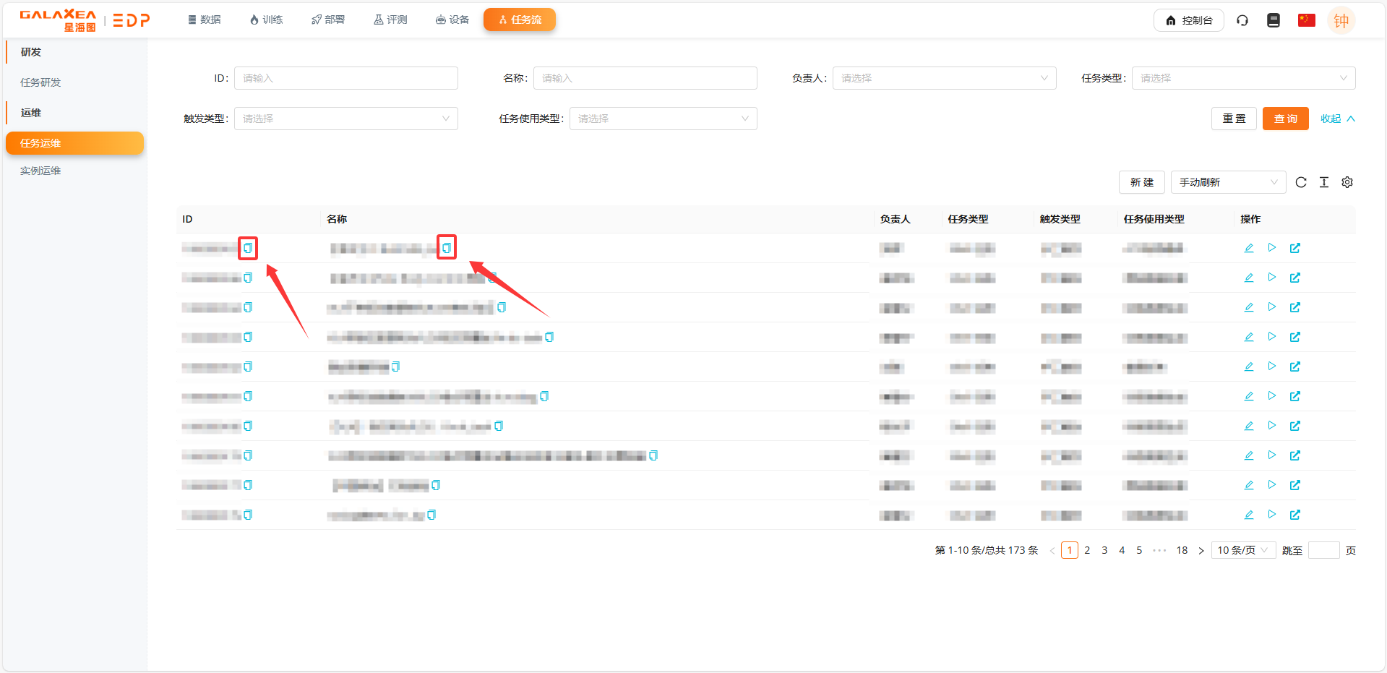Click the refresh icon above the table
The width and height of the screenshot is (1387, 673).
click(1300, 182)
